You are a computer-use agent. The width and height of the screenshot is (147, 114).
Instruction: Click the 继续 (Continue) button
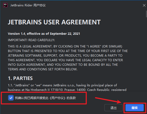[135, 108]
